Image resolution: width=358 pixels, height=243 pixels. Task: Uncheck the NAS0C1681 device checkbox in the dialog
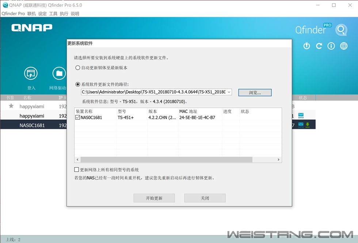(x=77, y=117)
